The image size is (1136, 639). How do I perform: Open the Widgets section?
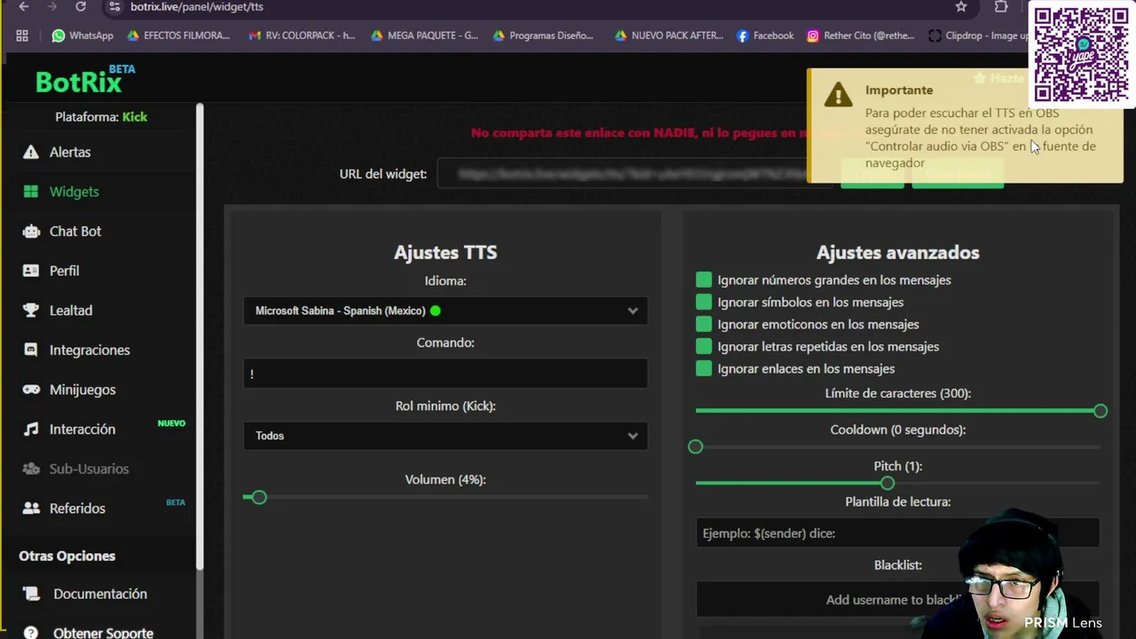click(74, 192)
